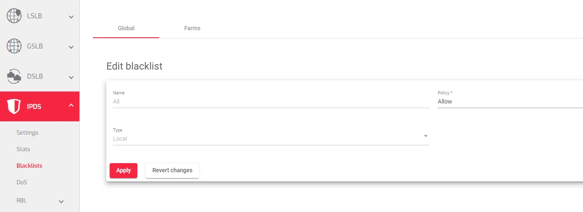583x212 pixels.
Task: Click the Name input field
Action: point(271,101)
